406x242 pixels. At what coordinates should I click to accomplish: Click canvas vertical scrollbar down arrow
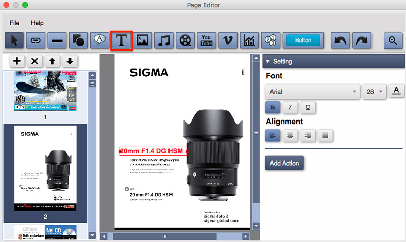256,226
